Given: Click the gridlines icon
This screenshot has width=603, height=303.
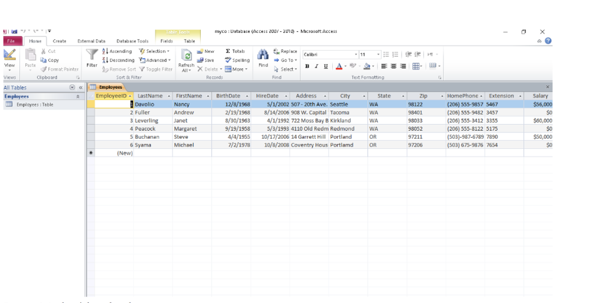Looking at the screenshot, I should point(416,66).
